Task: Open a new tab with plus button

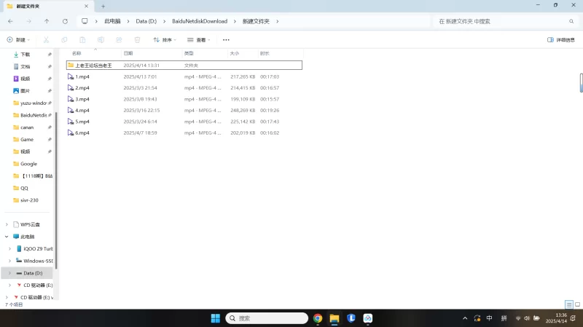Action: click(103, 6)
